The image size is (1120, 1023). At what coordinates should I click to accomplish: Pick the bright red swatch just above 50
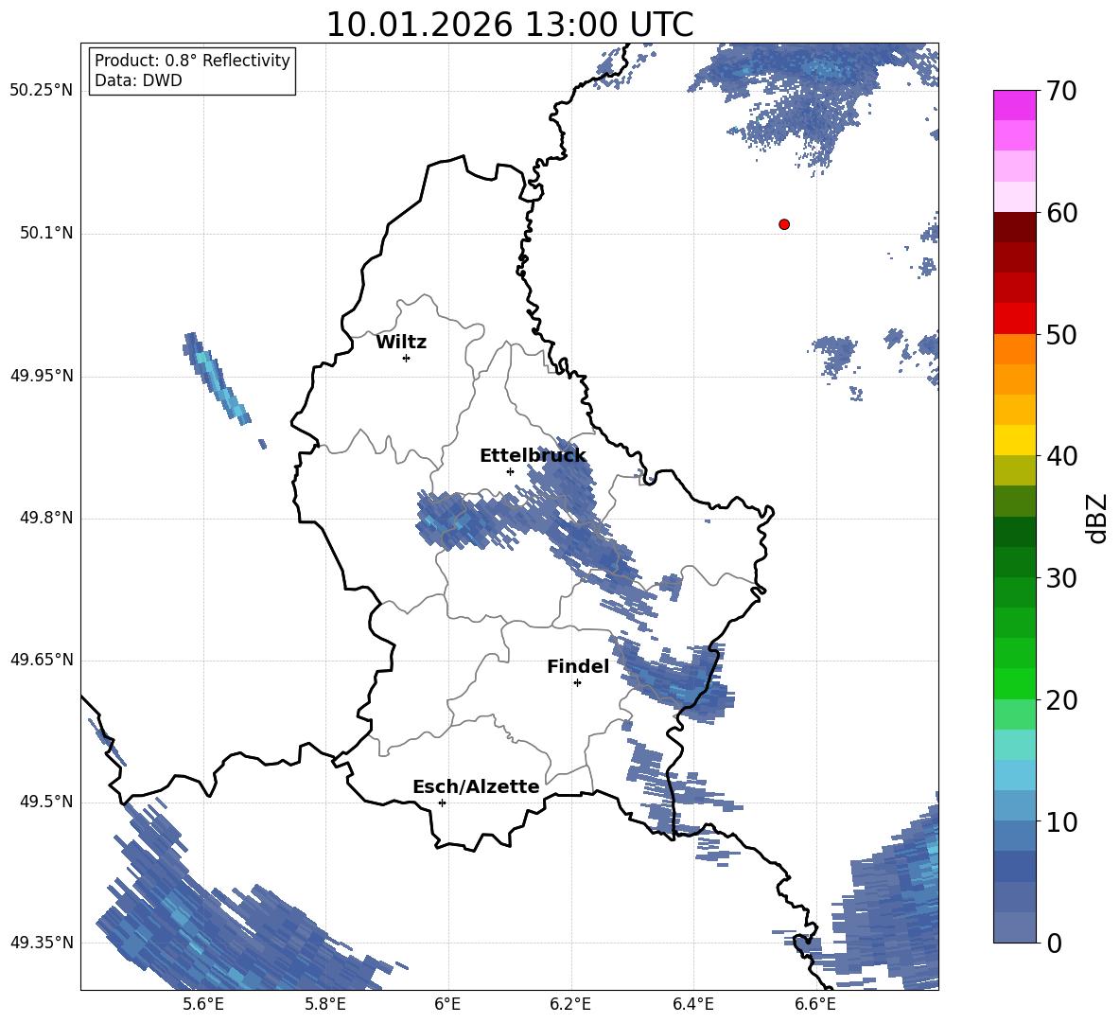[1014, 319]
